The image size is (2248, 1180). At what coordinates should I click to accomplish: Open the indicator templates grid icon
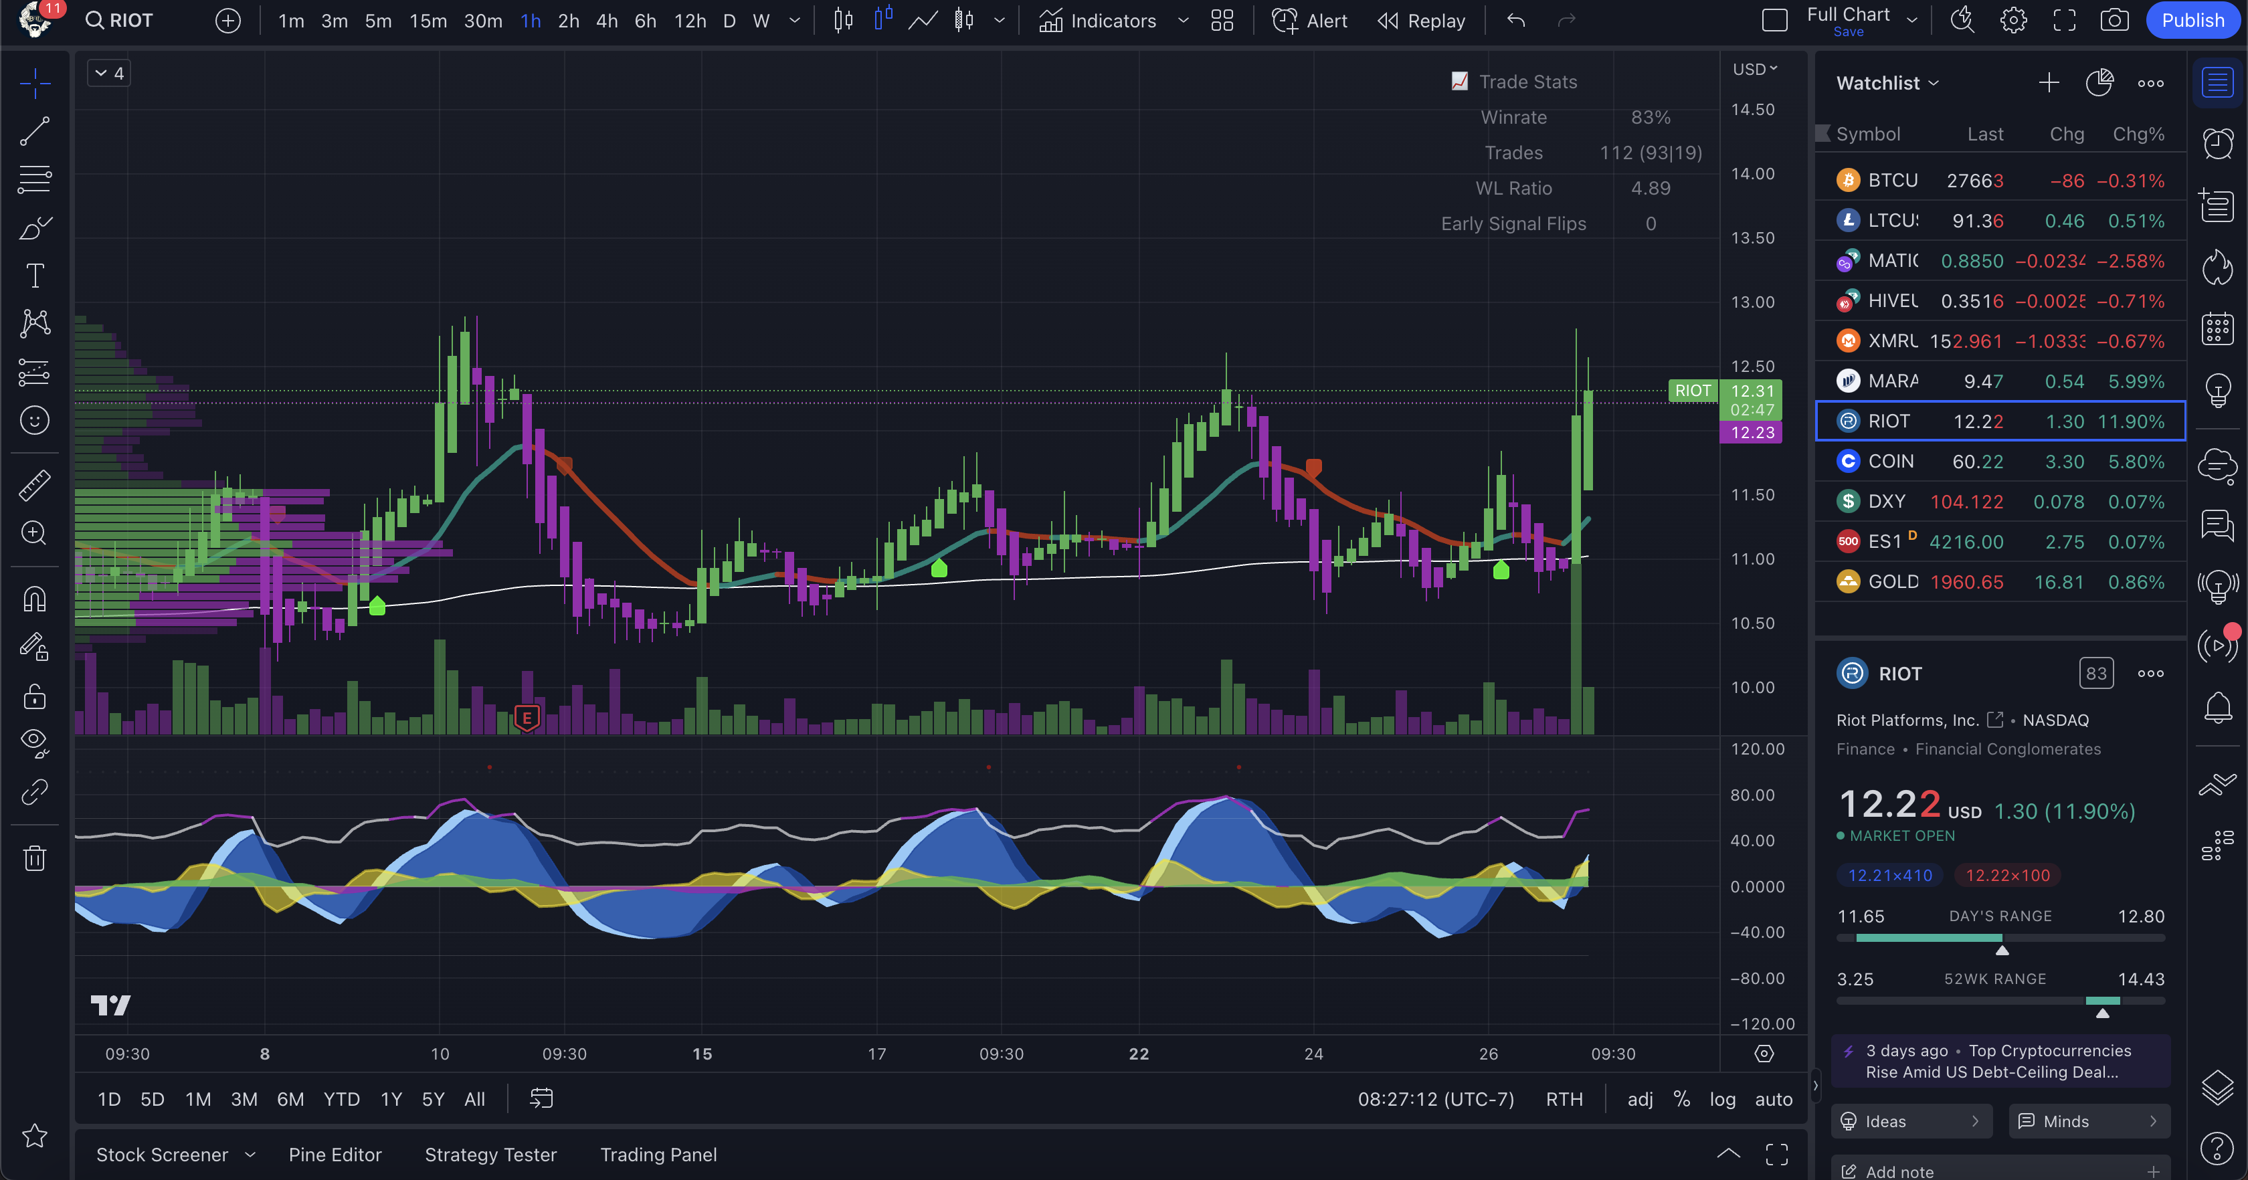1222,21
